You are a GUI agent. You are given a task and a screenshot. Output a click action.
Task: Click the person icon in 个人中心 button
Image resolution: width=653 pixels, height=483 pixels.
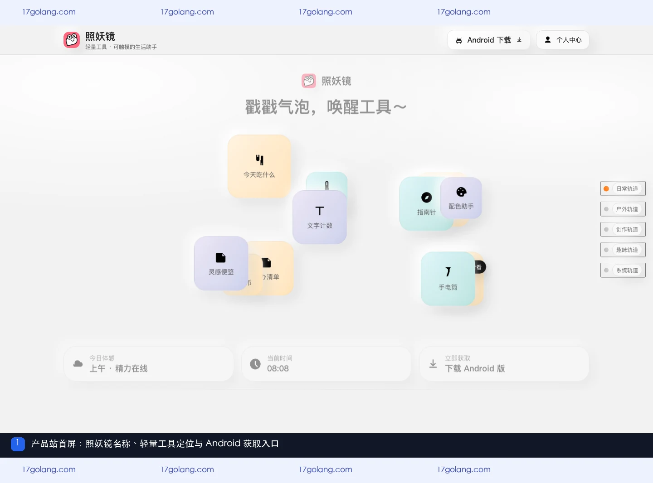(548, 39)
